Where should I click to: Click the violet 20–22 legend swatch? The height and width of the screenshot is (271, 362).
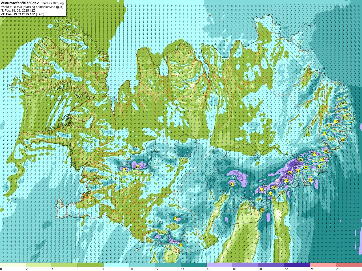click(271, 265)
